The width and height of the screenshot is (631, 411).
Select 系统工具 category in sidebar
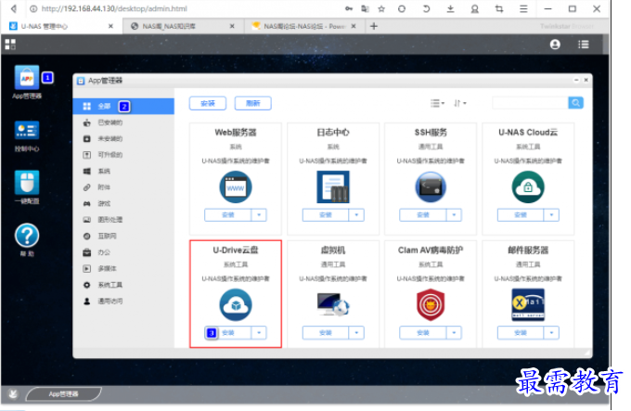pos(123,285)
